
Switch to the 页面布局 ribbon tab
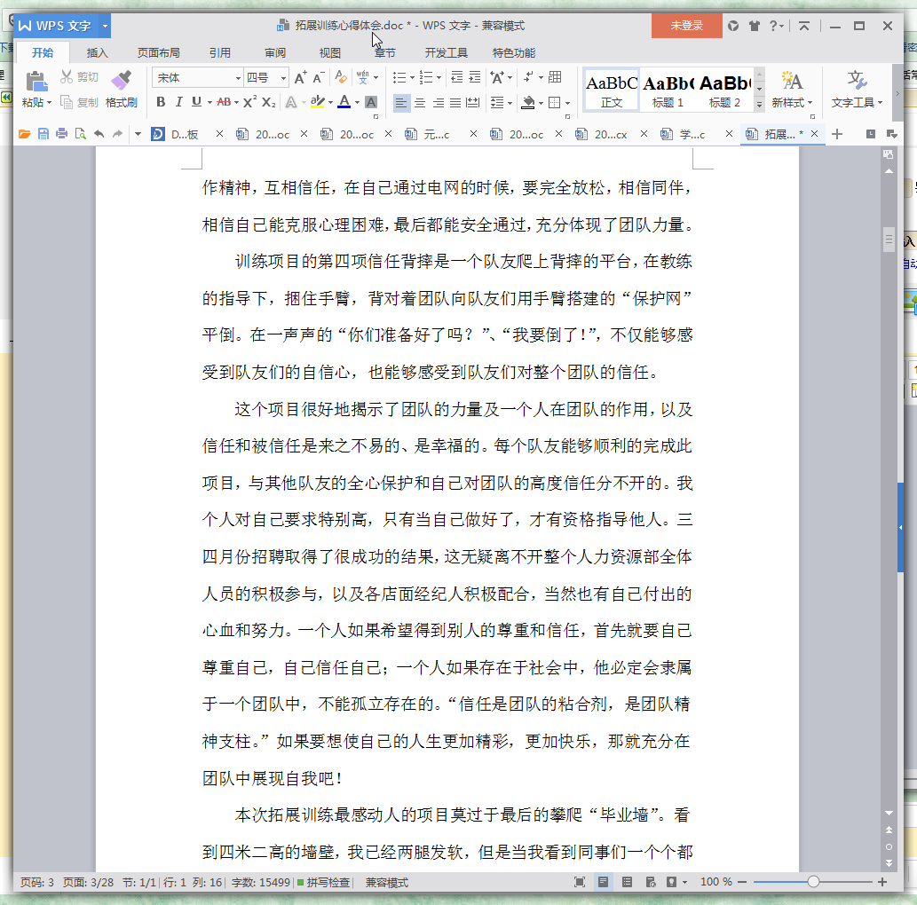coord(159,52)
